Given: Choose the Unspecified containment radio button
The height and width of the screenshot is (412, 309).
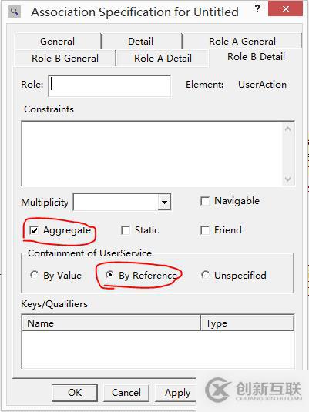Looking at the screenshot, I should pyautogui.click(x=205, y=275).
